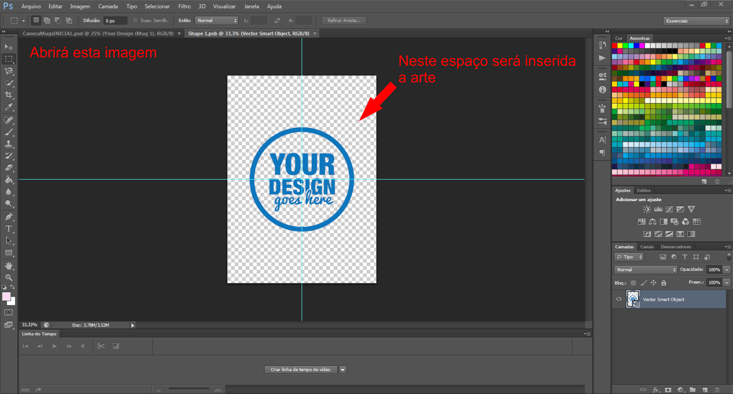Expand the layer blend mode dropdown
This screenshot has width=733, height=394.
[x=645, y=270]
